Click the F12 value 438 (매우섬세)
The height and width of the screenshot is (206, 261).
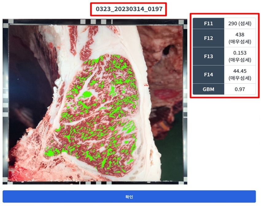pyautogui.click(x=240, y=38)
